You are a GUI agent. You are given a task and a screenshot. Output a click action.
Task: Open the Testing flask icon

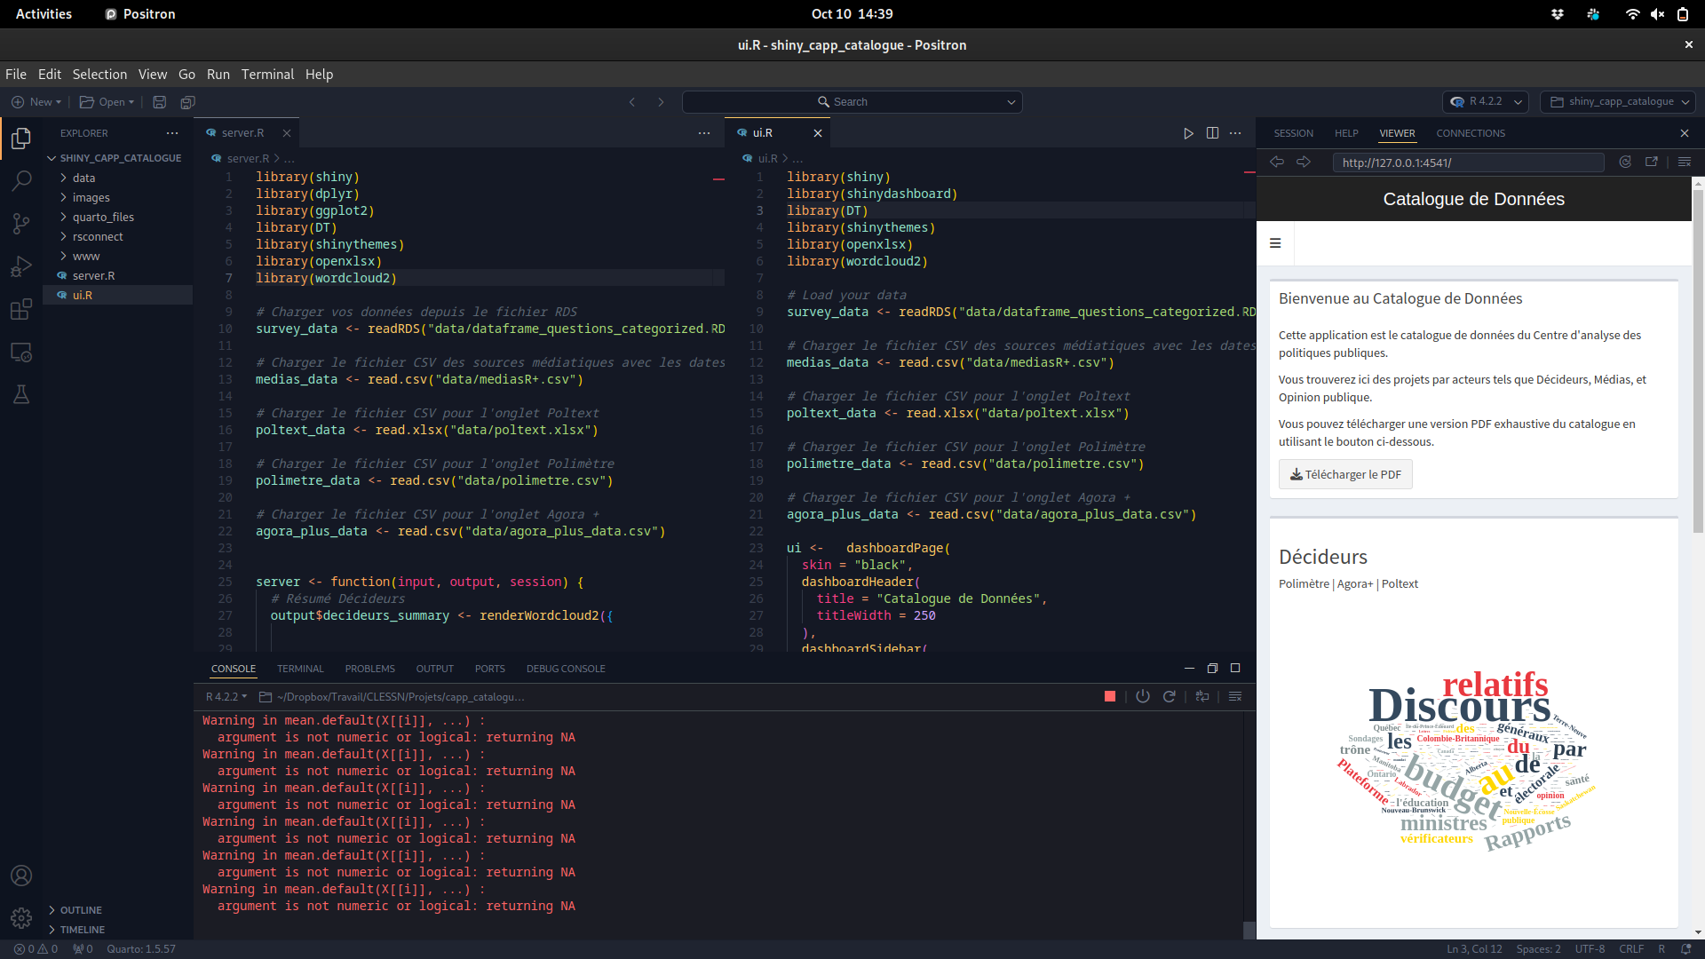[x=21, y=394]
